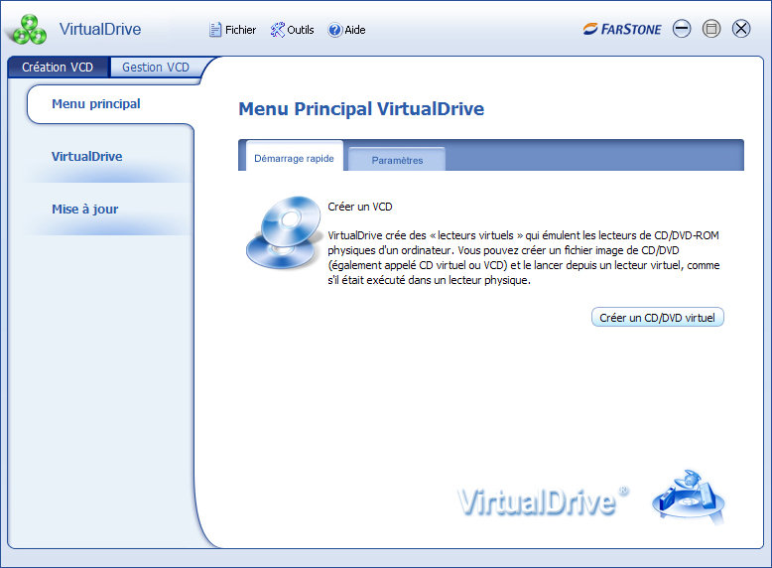Click the Menu Principal VirtualDrive heading
Image resolution: width=772 pixels, height=568 pixels.
pos(361,109)
